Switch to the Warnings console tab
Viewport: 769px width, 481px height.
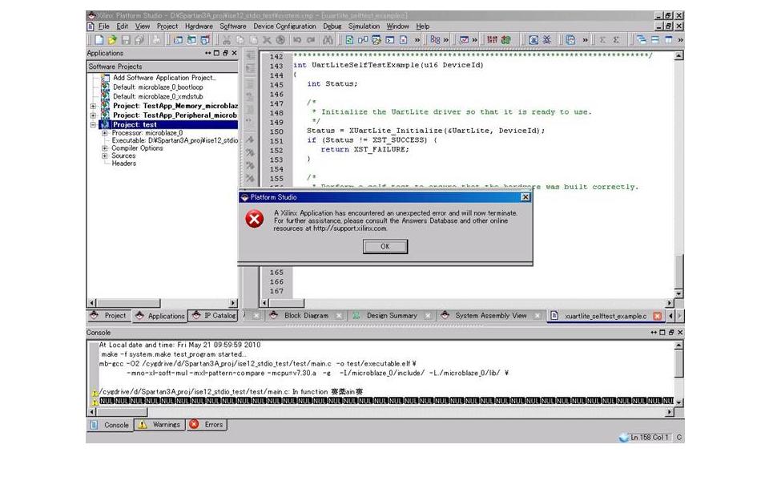tap(160, 425)
